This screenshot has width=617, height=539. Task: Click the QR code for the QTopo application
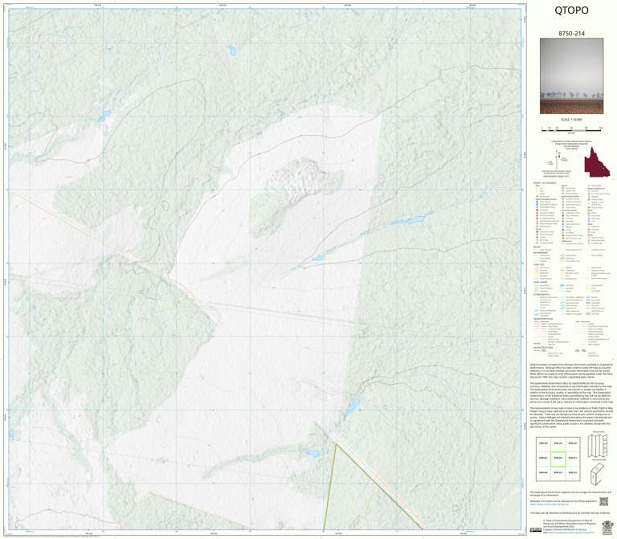click(x=603, y=501)
